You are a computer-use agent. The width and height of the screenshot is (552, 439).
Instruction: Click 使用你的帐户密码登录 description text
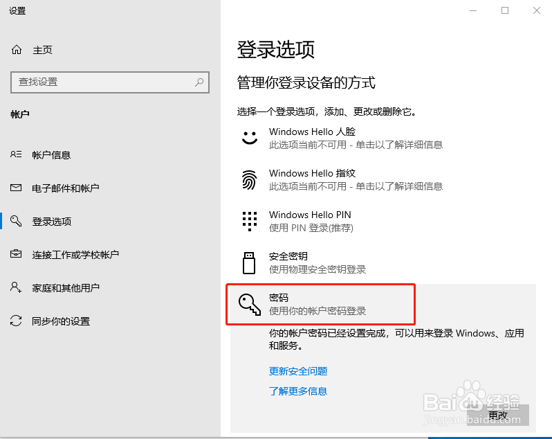pos(318,311)
